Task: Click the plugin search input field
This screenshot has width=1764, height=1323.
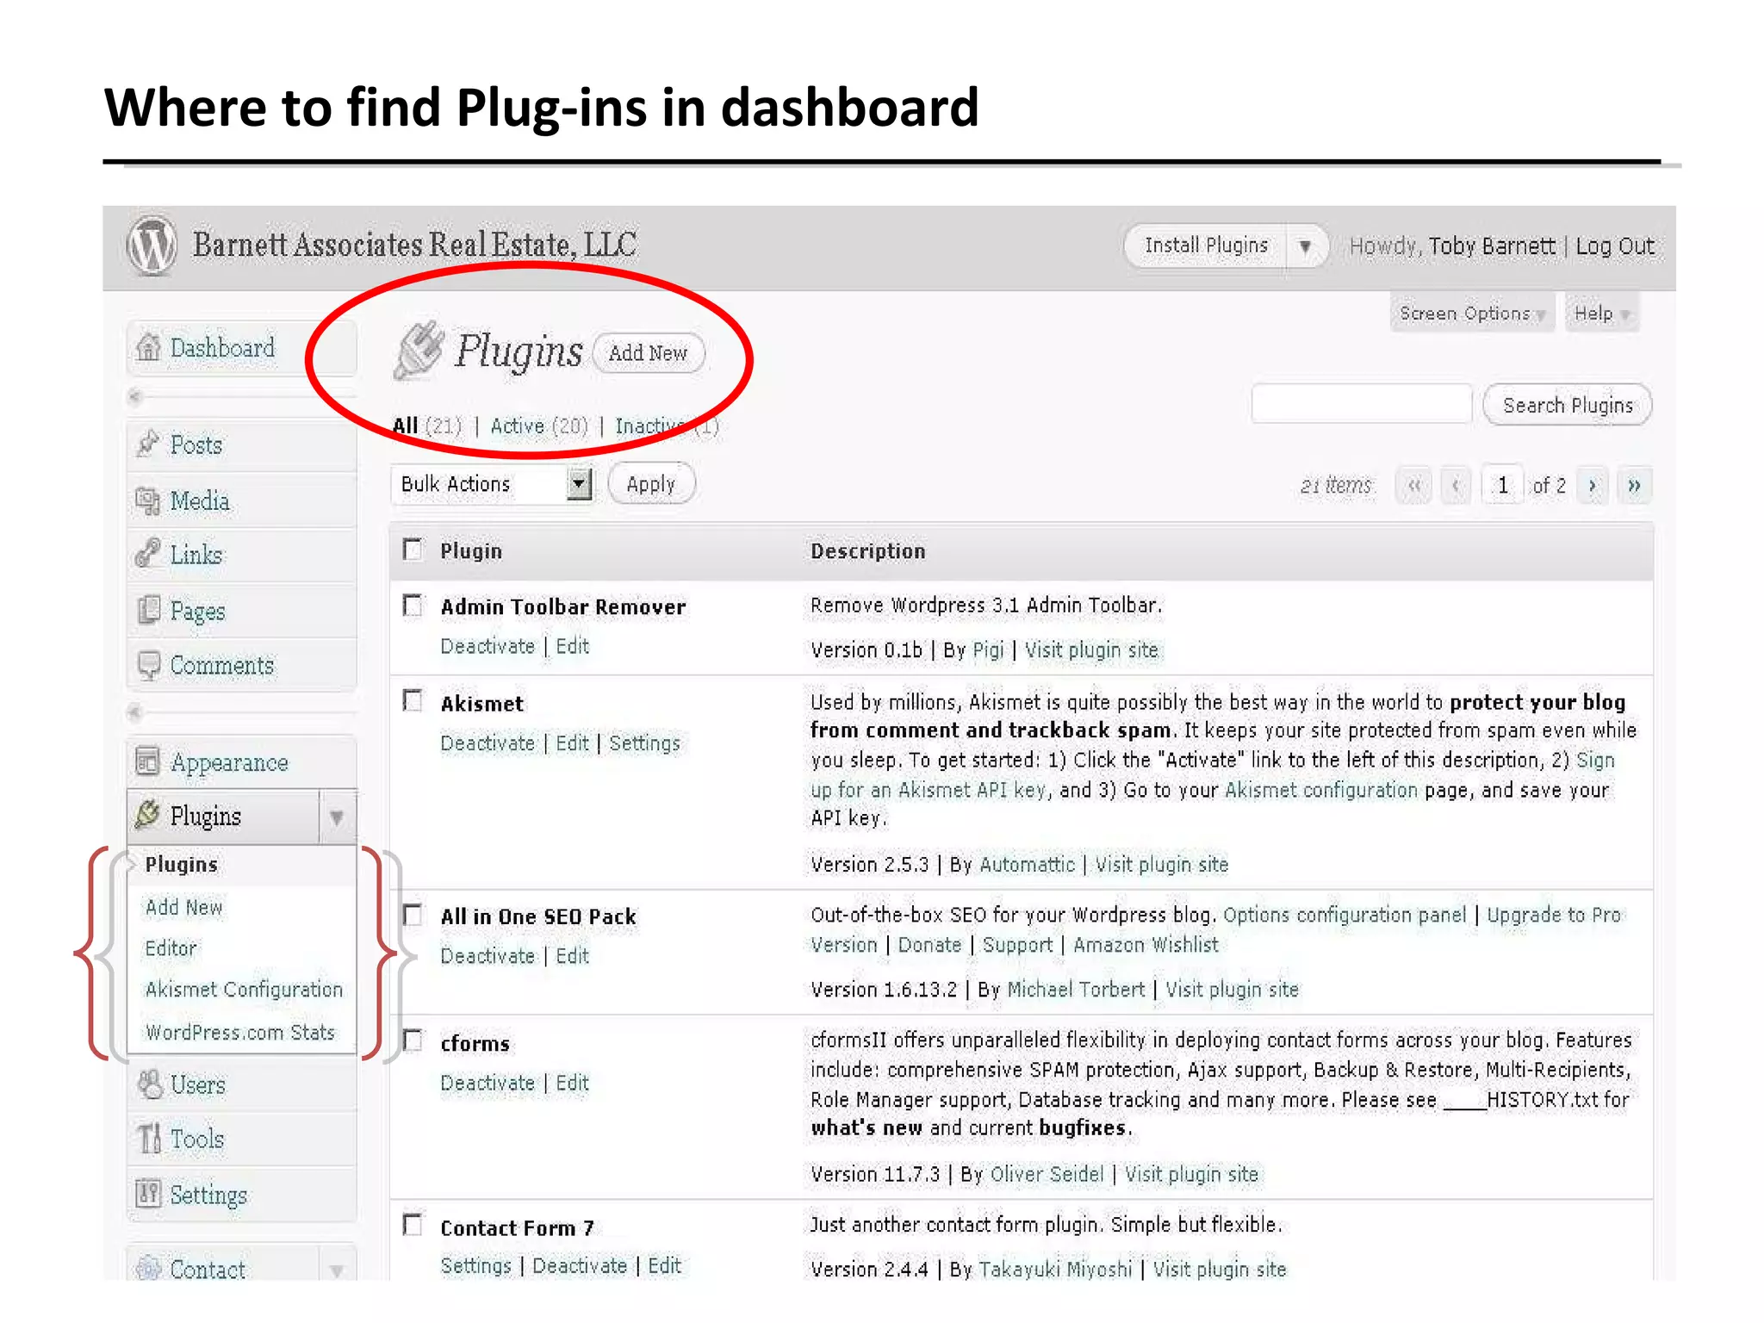Action: point(1362,404)
